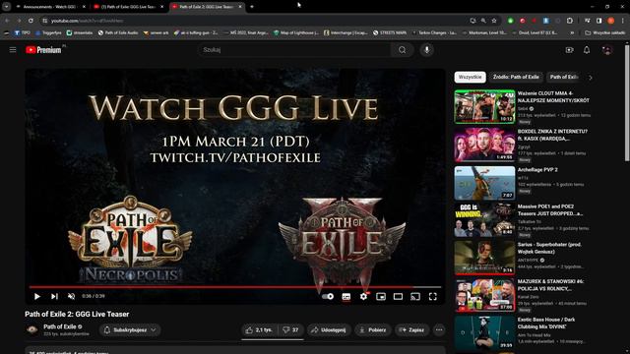Seek on the red video progress bar
This screenshot has width=630, height=354.
[x=235, y=287]
